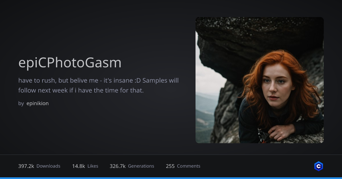Click the 397.2k download count
The width and height of the screenshot is (342, 179).
click(26, 166)
